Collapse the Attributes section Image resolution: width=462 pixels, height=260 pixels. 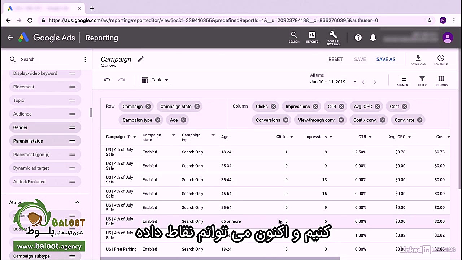(x=77, y=202)
